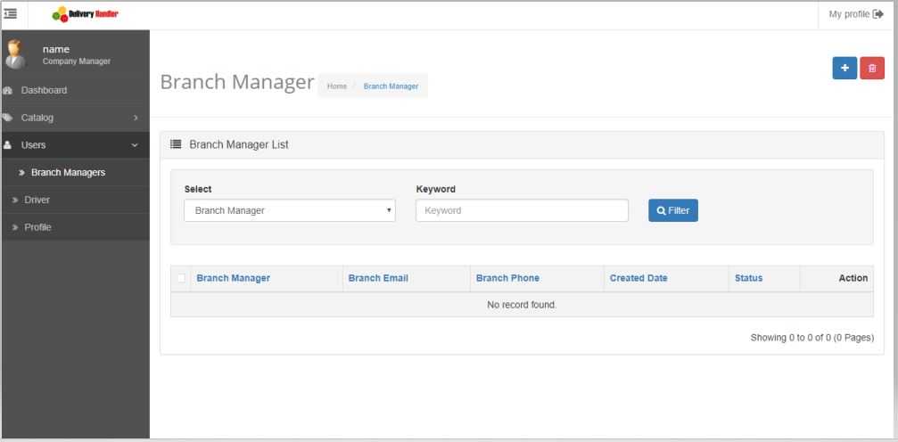
Task: Sort by Branch Email column
Action: pyautogui.click(x=378, y=278)
